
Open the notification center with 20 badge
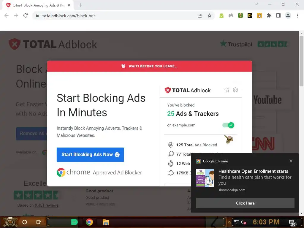point(292,223)
